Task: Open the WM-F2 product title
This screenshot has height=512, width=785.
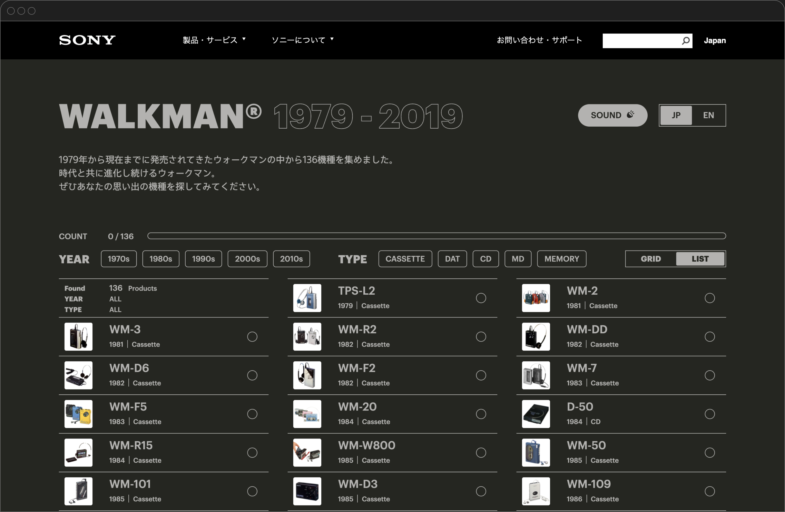Action: coord(357,368)
